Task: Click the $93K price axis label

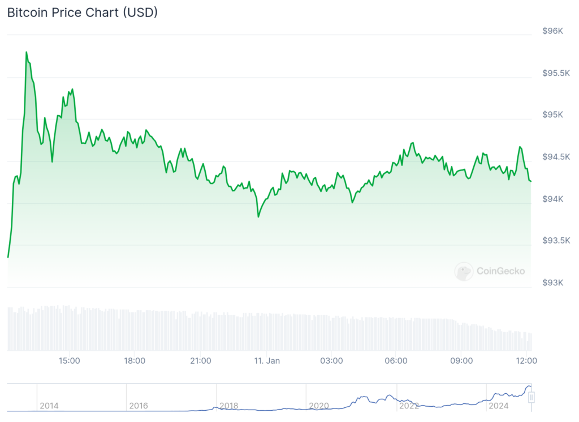Action: click(552, 282)
